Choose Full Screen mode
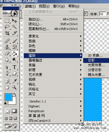This screenshot has width=109, height=132. coord(15,118)
